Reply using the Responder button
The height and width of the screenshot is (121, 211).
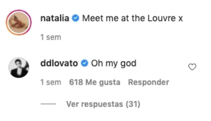(148, 82)
